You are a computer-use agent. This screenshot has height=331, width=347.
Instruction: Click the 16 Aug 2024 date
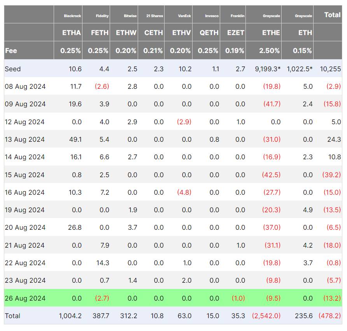click(25, 192)
